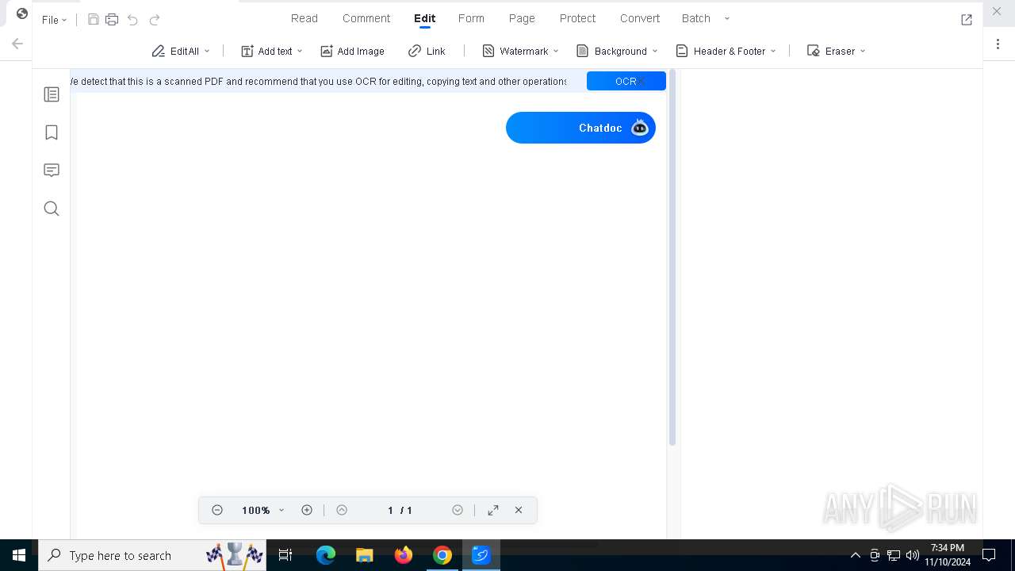
Task: Open the Form tab
Action: point(471,18)
